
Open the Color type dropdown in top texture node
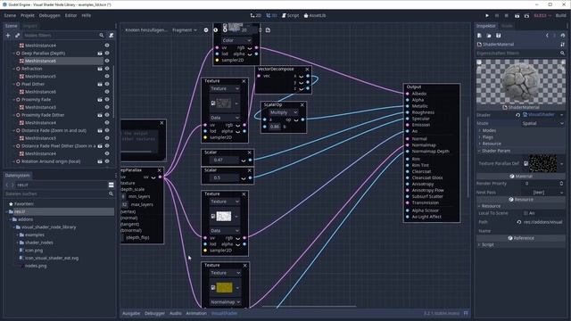(x=236, y=40)
